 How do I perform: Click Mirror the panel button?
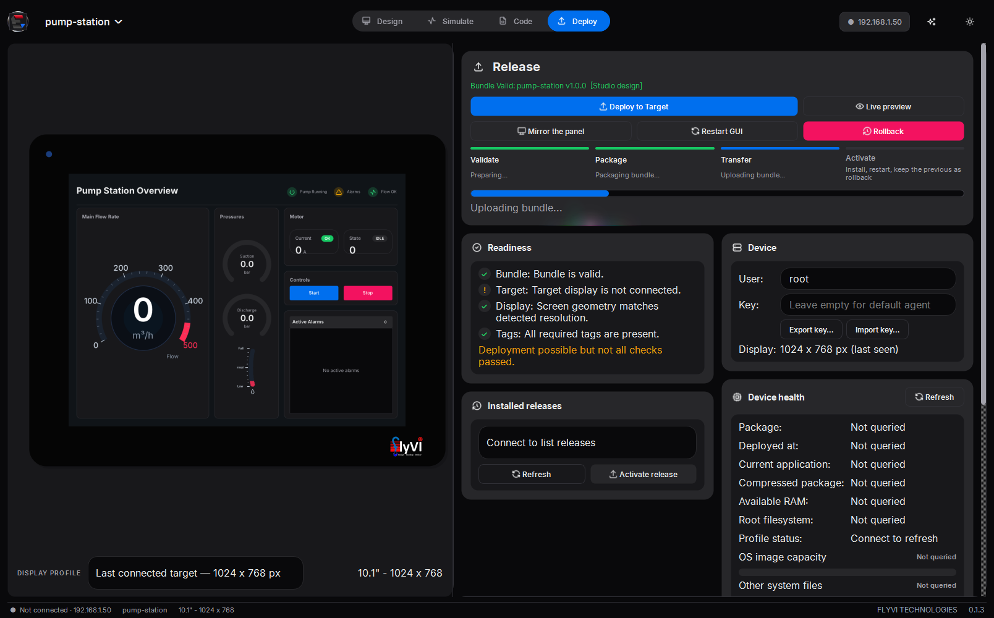pyautogui.click(x=551, y=131)
